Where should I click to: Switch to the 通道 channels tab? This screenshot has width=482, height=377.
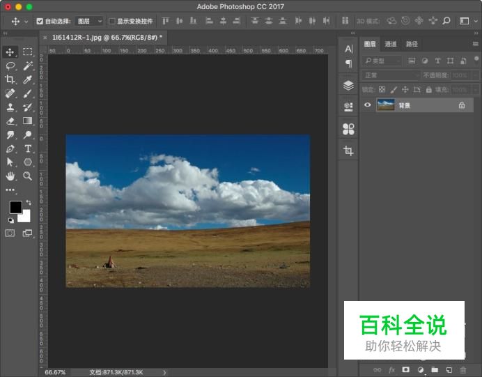click(391, 44)
